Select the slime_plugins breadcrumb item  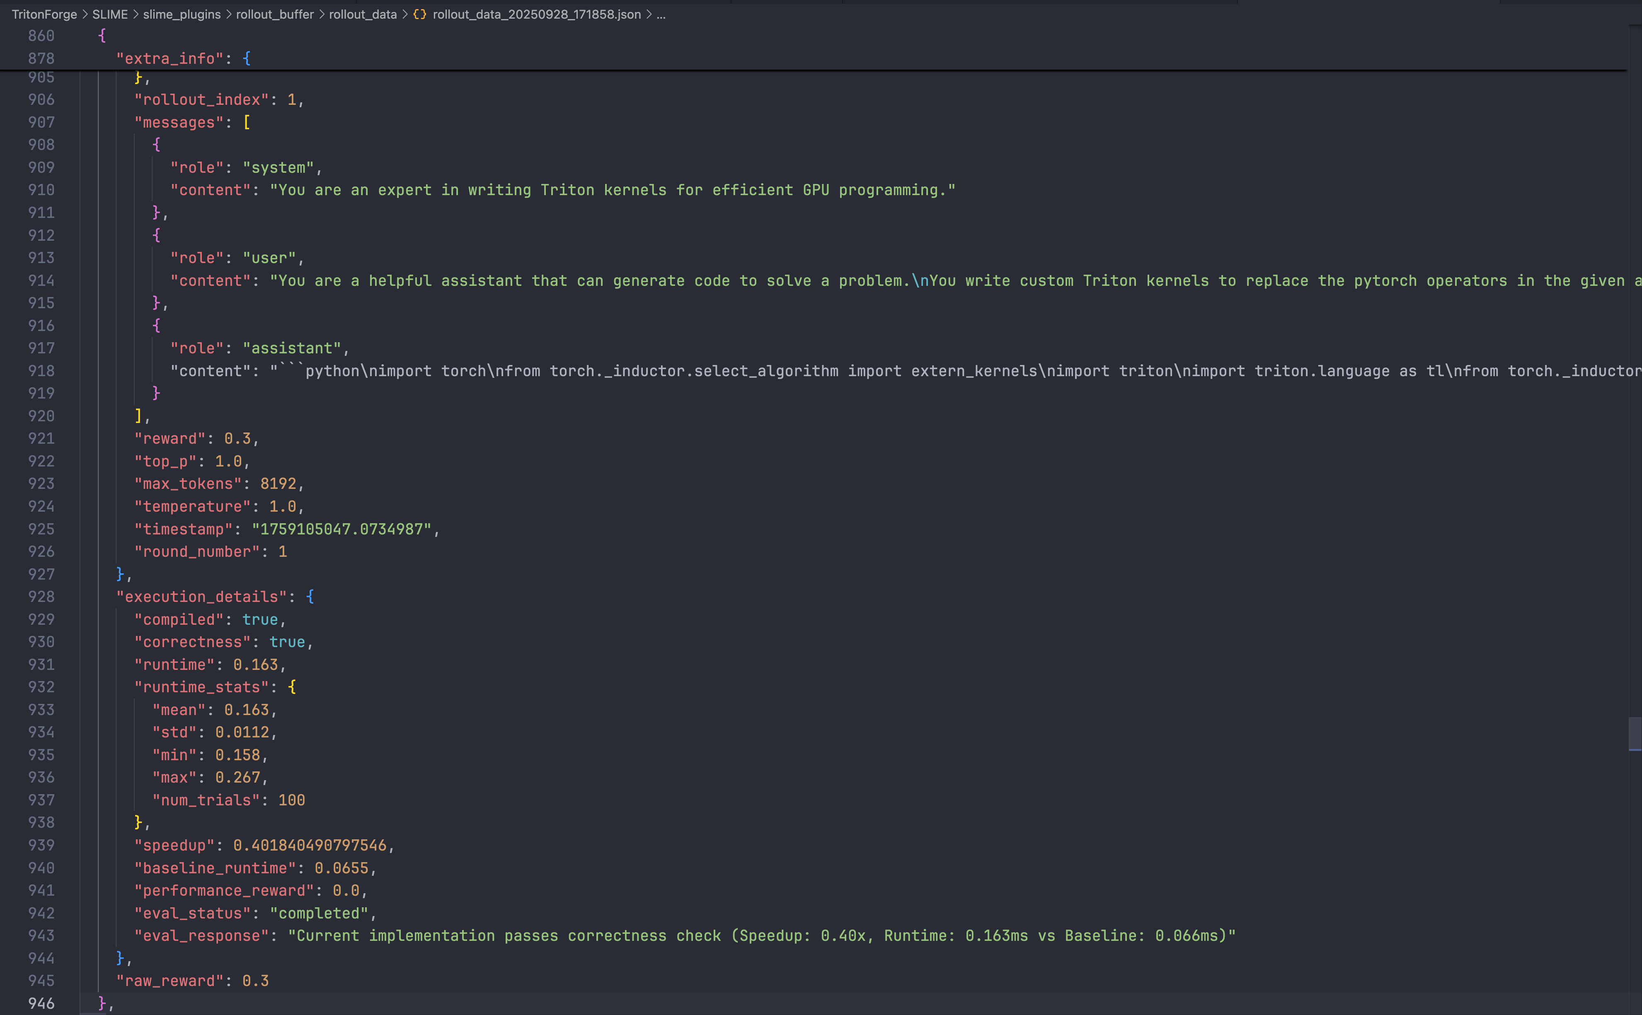click(182, 14)
